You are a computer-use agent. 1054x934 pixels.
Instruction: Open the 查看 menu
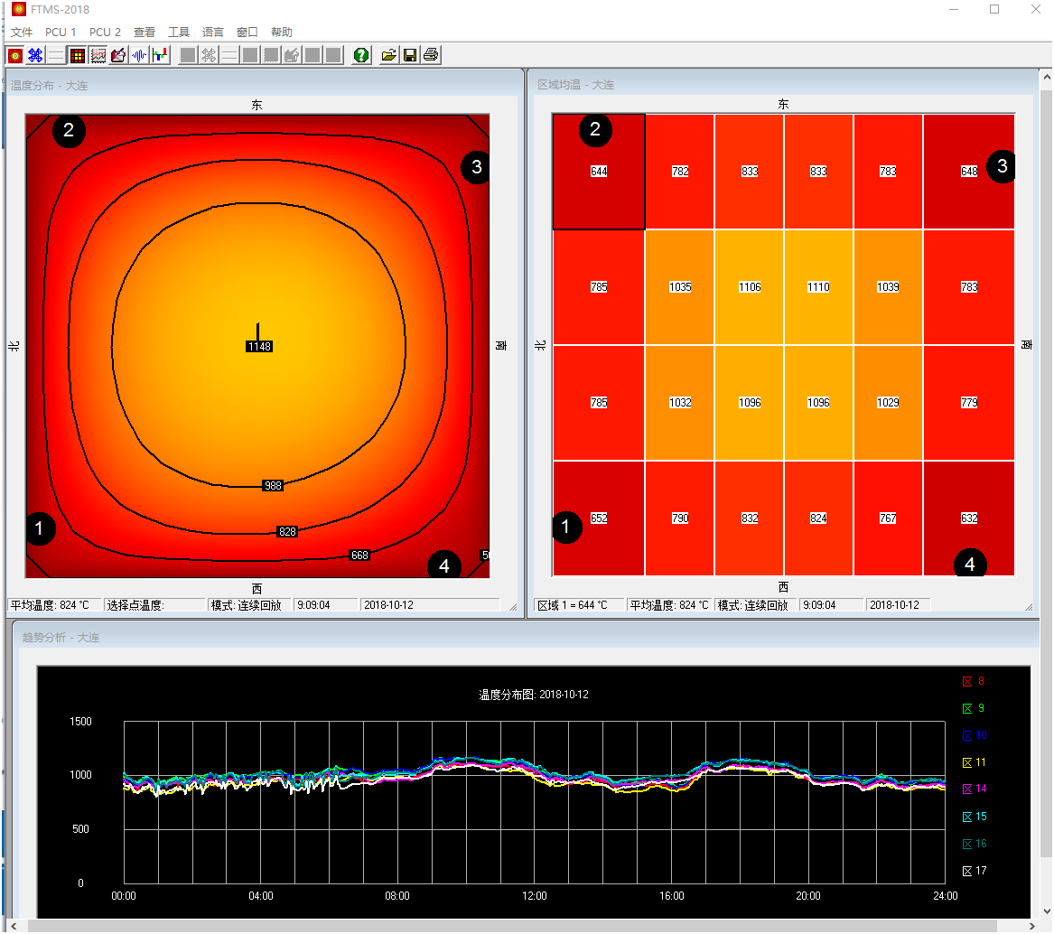145,33
